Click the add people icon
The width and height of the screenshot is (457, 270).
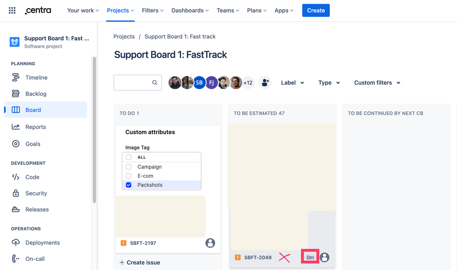tap(265, 83)
